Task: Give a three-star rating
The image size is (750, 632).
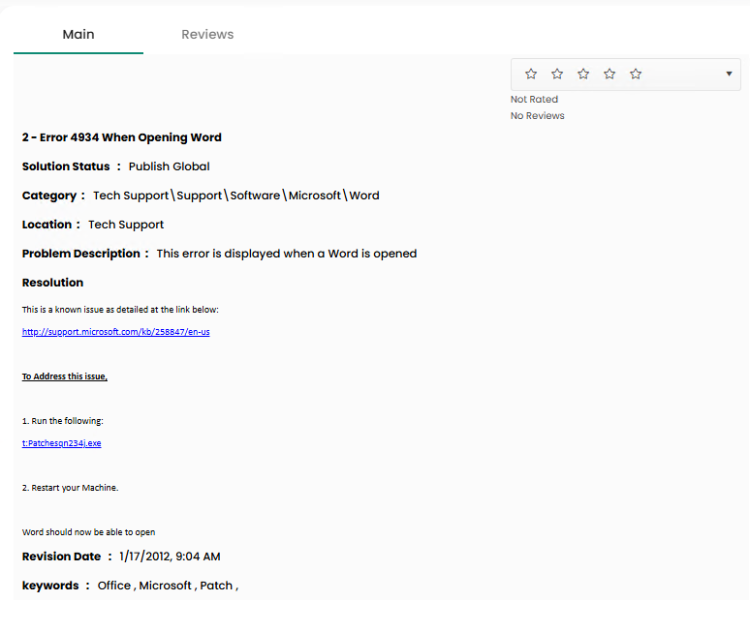Action: tap(583, 74)
